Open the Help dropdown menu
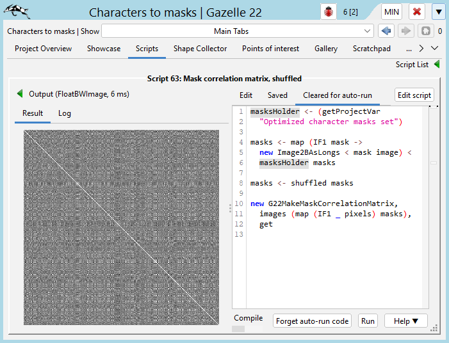449x343 pixels. [406, 321]
